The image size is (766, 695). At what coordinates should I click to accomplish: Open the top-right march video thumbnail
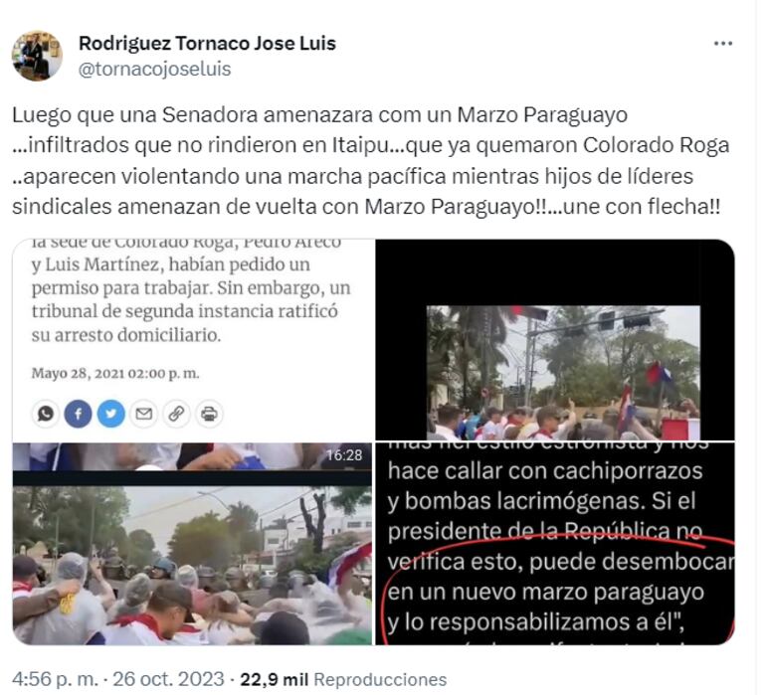coord(555,339)
